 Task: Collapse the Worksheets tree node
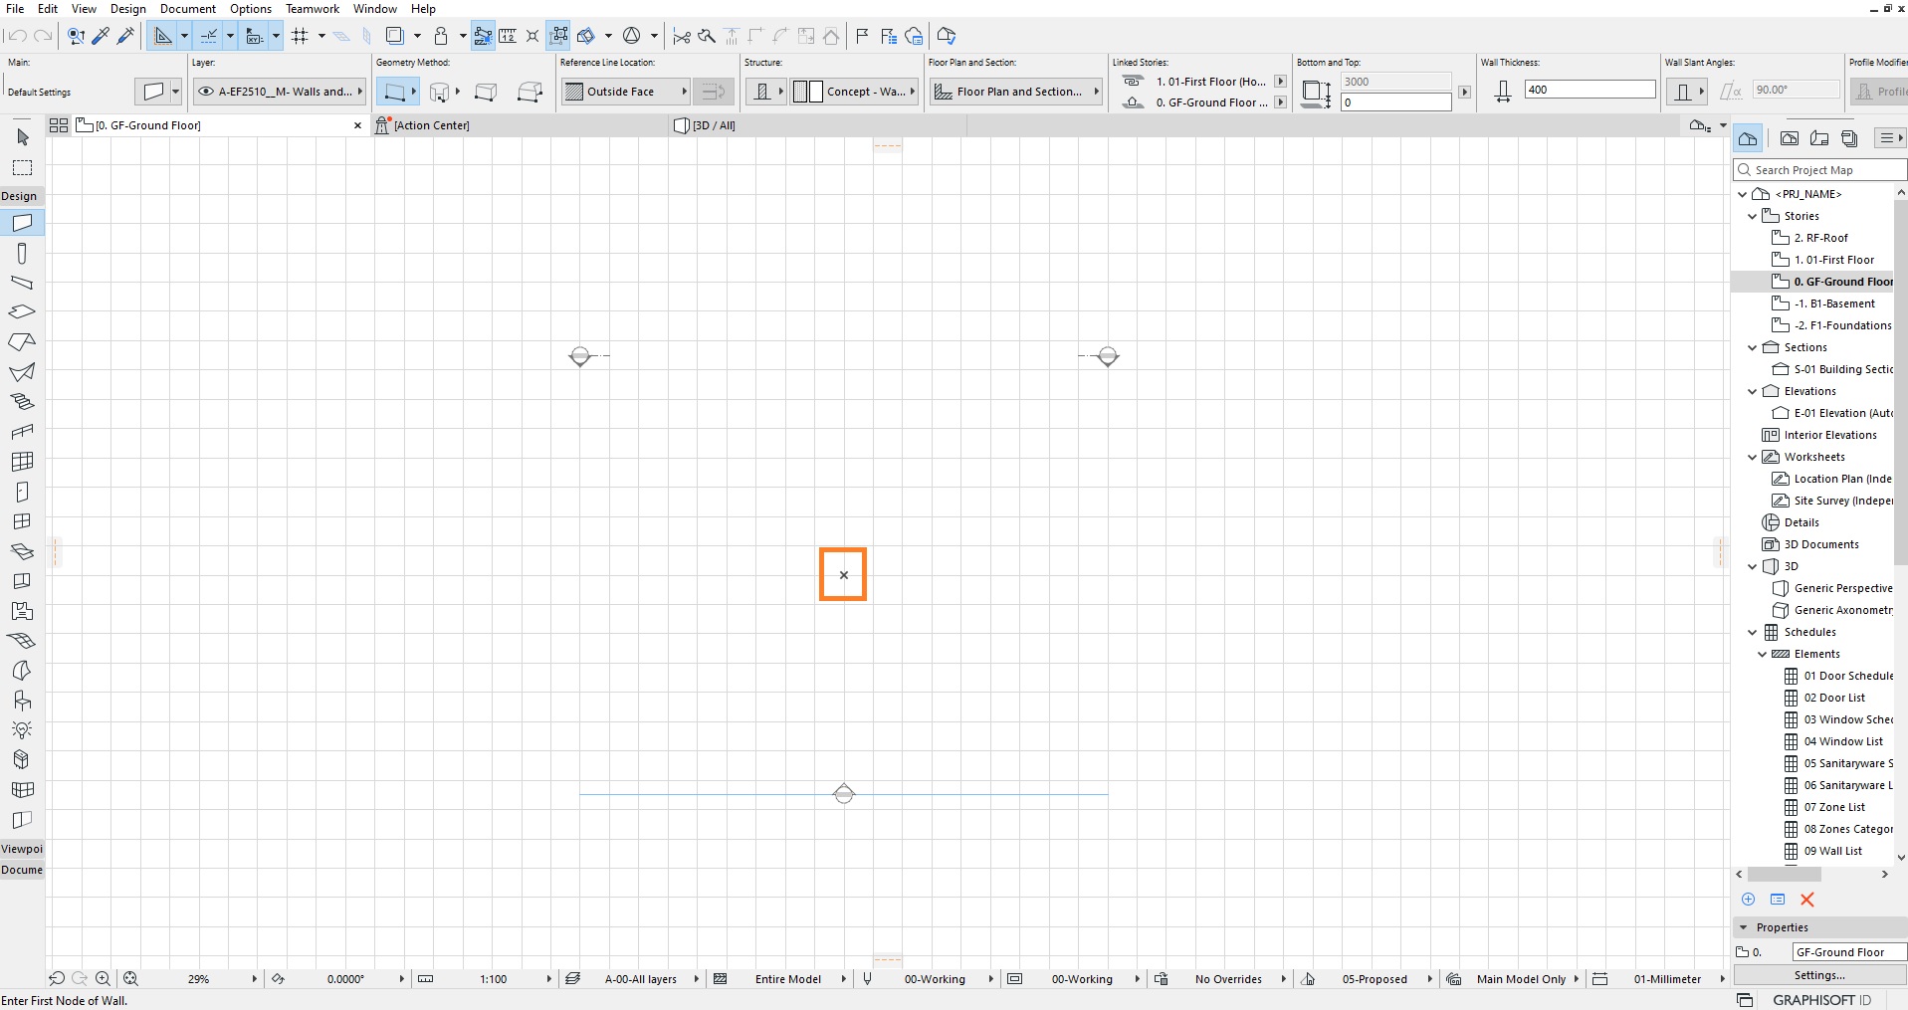click(x=1753, y=457)
